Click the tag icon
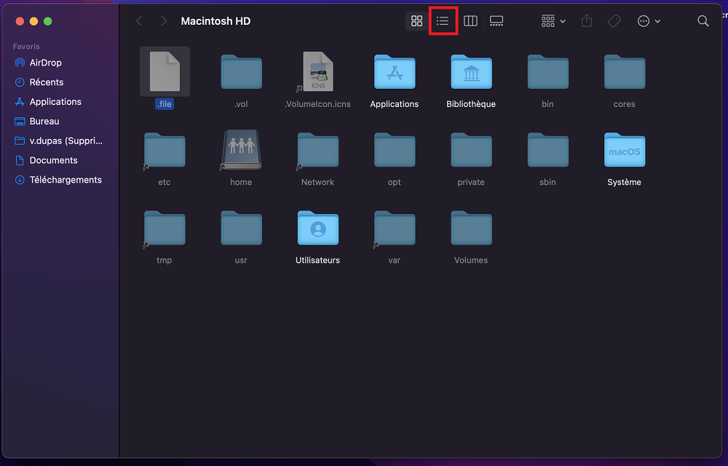Image resolution: width=728 pixels, height=466 pixels. click(614, 21)
